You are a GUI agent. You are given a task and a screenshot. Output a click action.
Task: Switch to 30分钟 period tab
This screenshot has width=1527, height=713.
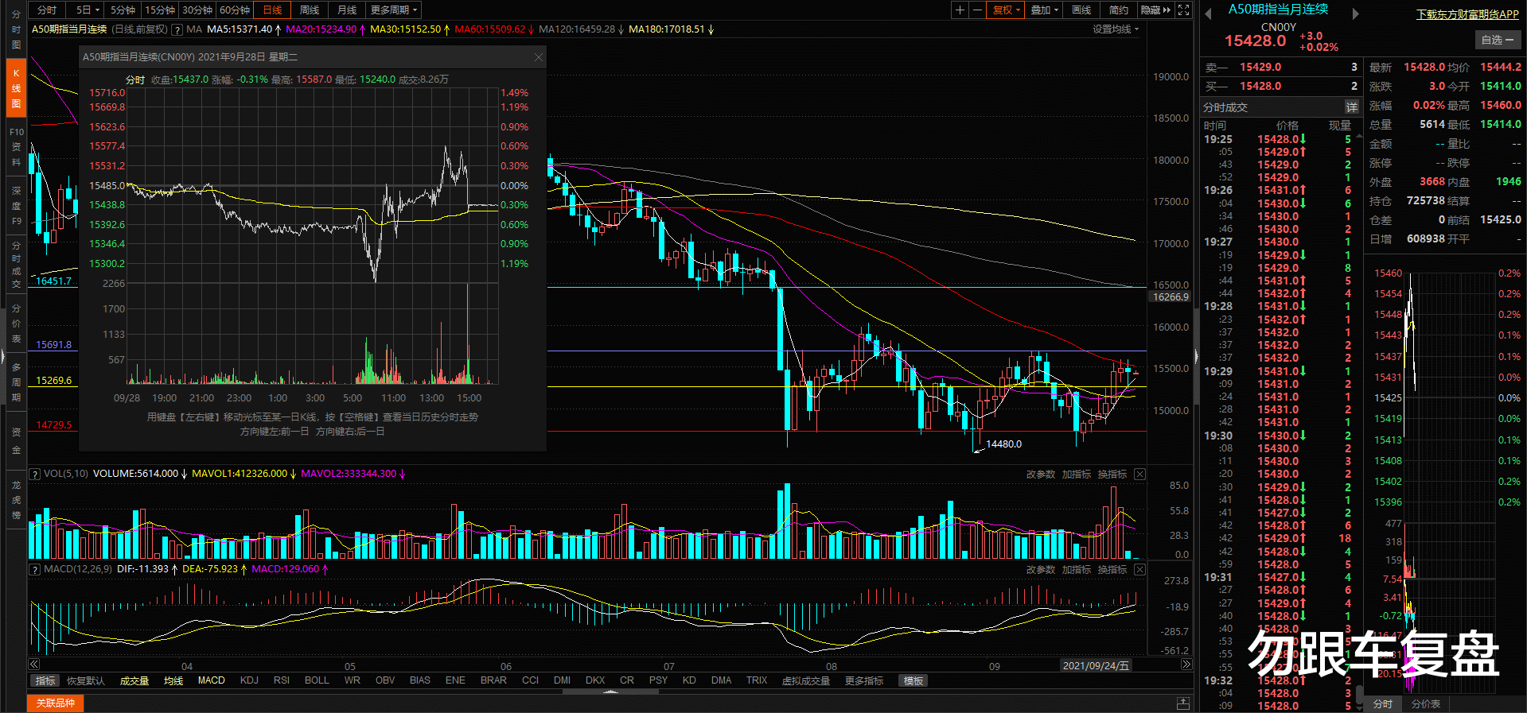click(x=197, y=10)
